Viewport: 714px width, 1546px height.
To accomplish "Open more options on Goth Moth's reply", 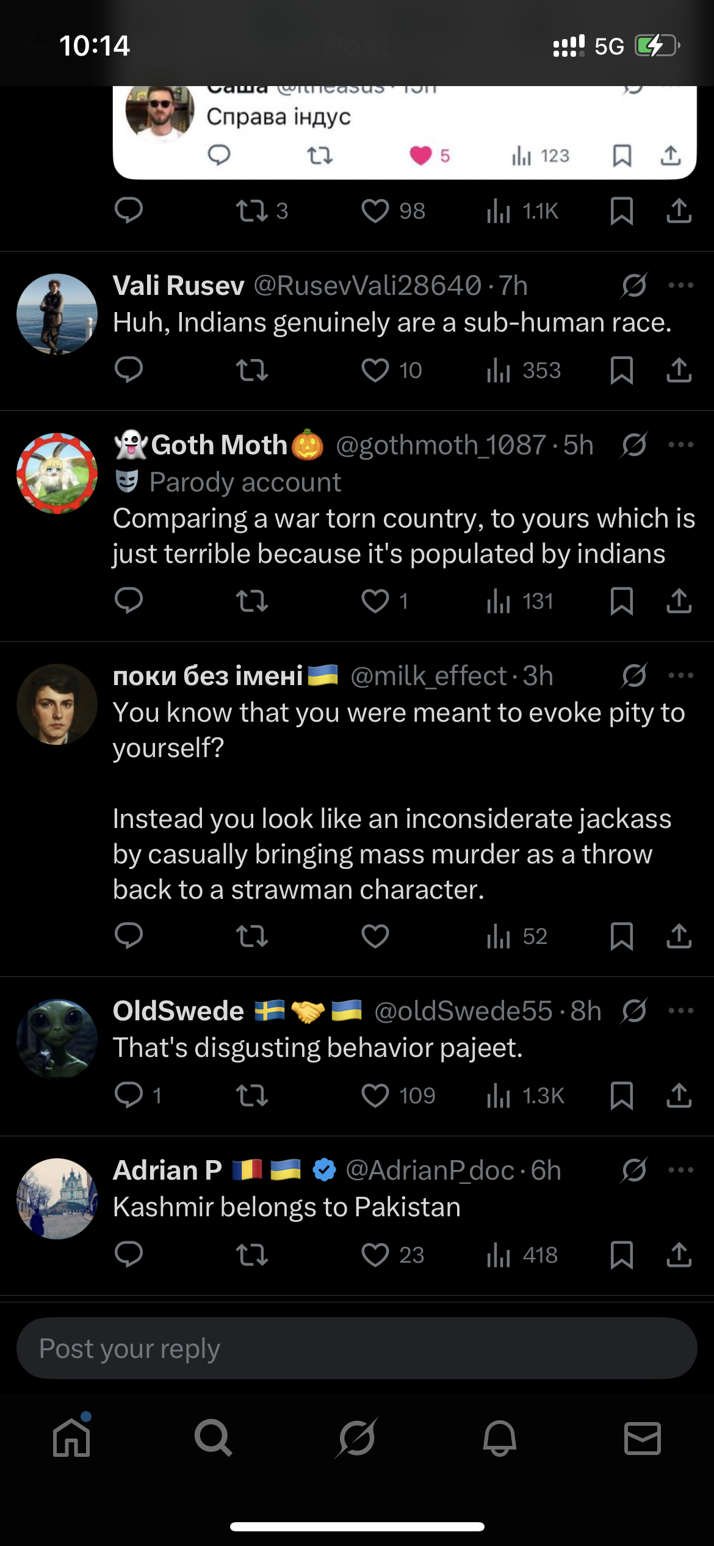I will point(680,445).
